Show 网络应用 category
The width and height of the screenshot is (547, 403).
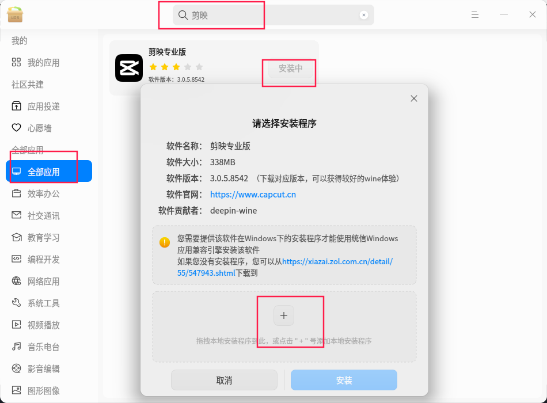49,281
